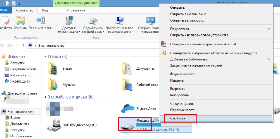Viewport: 280px width, 139px height.
Task: Select the USB flash drive icon
Action: 127,127
